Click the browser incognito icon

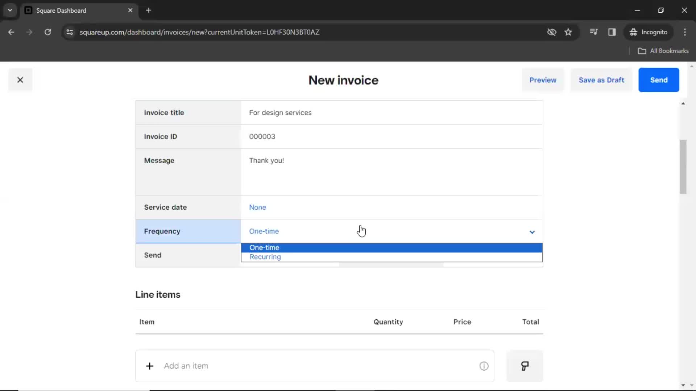tap(633, 32)
